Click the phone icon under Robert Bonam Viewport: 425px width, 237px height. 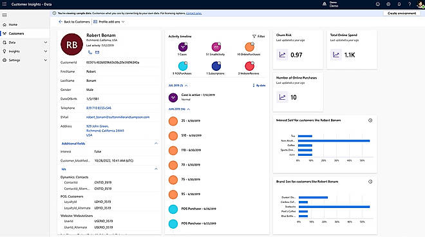[x=90, y=52]
